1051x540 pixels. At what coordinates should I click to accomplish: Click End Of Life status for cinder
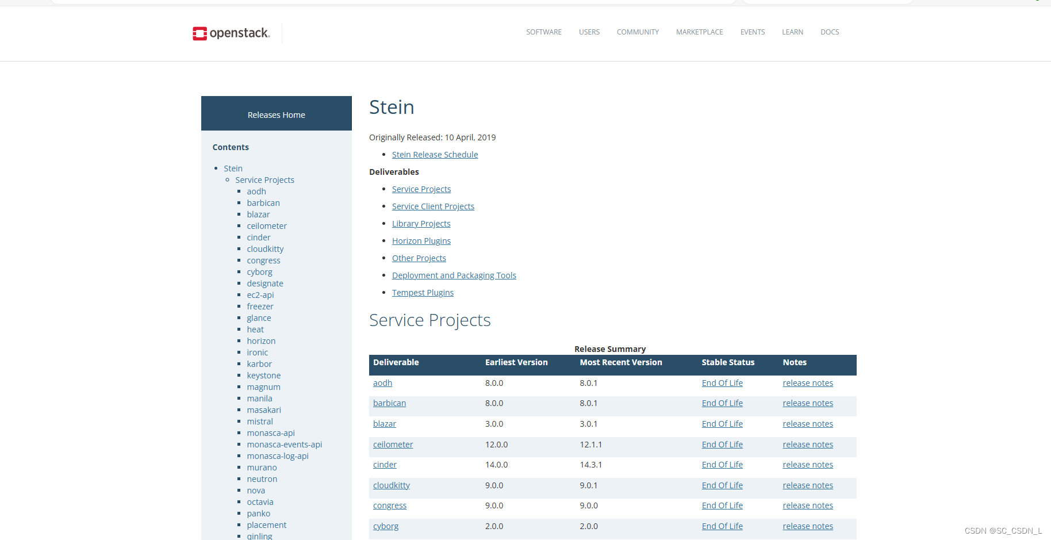pyautogui.click(x=722, y=465)
